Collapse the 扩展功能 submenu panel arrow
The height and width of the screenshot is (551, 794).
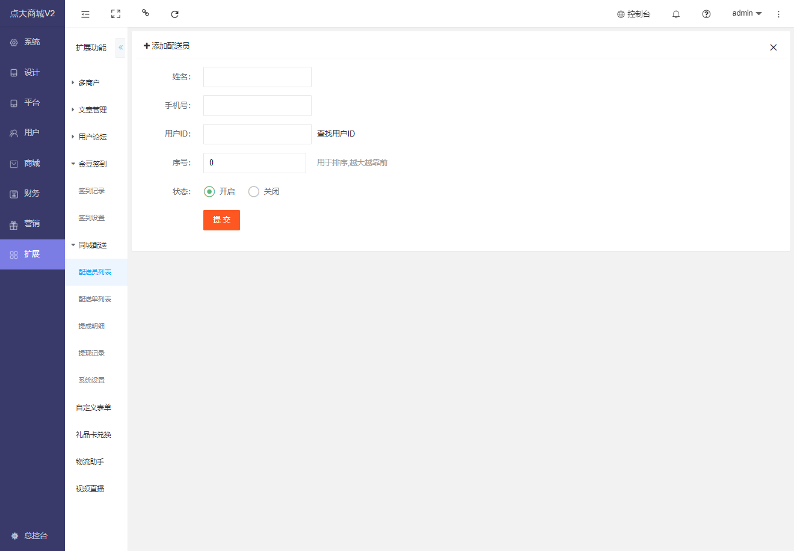pos(120,48)
